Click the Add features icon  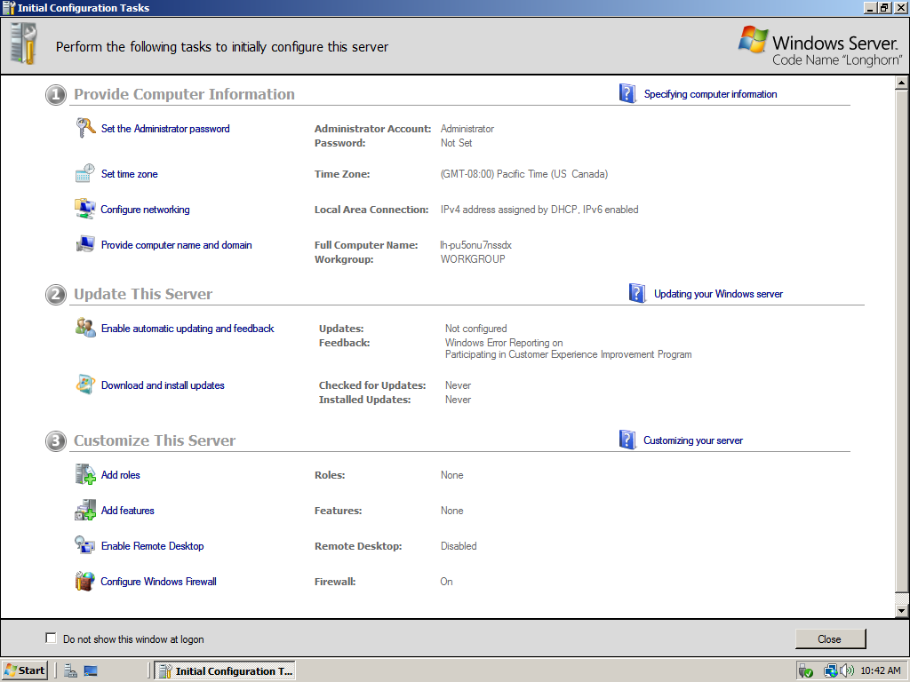[x=85, y=511]
